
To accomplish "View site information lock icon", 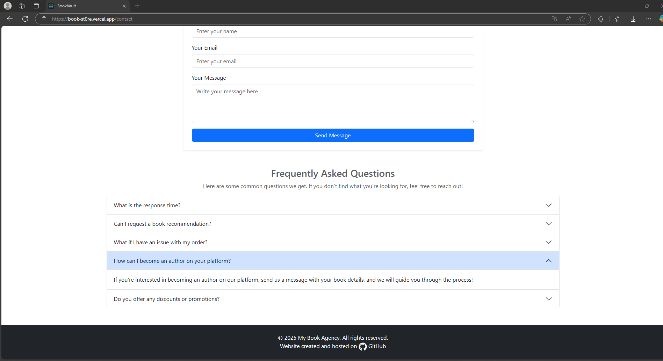I will click(x=44, y=19).
